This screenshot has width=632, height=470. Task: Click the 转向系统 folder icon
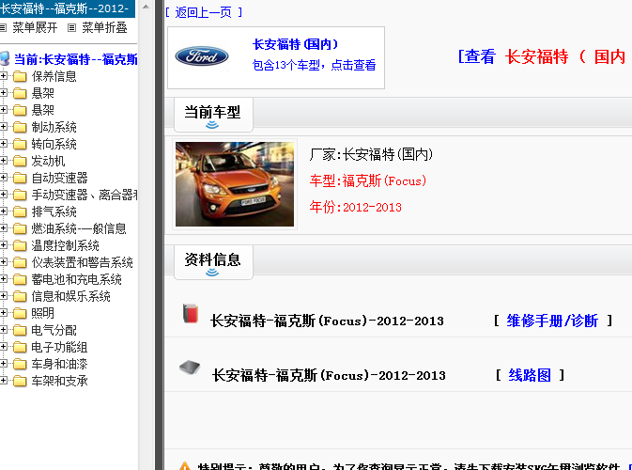pyautogui.click(x=20, y=144)
